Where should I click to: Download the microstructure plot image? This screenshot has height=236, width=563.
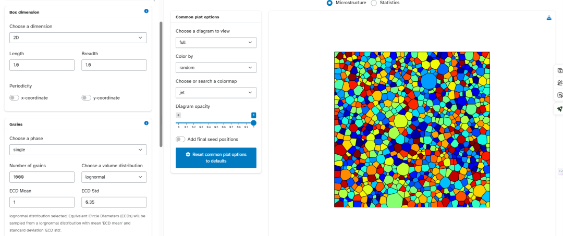coord(549,18)
